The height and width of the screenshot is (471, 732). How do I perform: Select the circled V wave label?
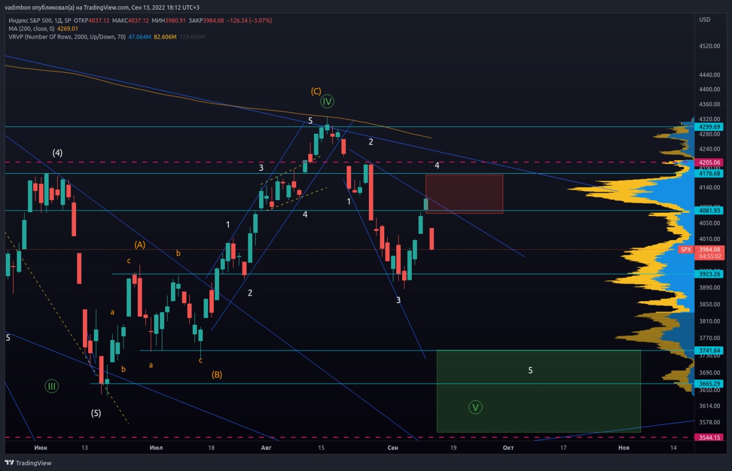click(475, 408)
